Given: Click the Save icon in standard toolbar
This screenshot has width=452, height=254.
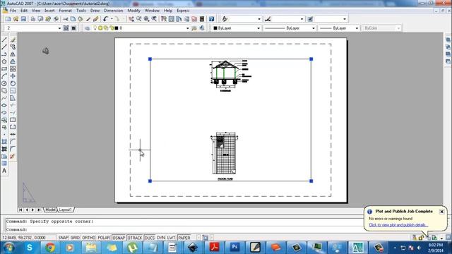Looking at the screenshot, I should pos(23,19).
